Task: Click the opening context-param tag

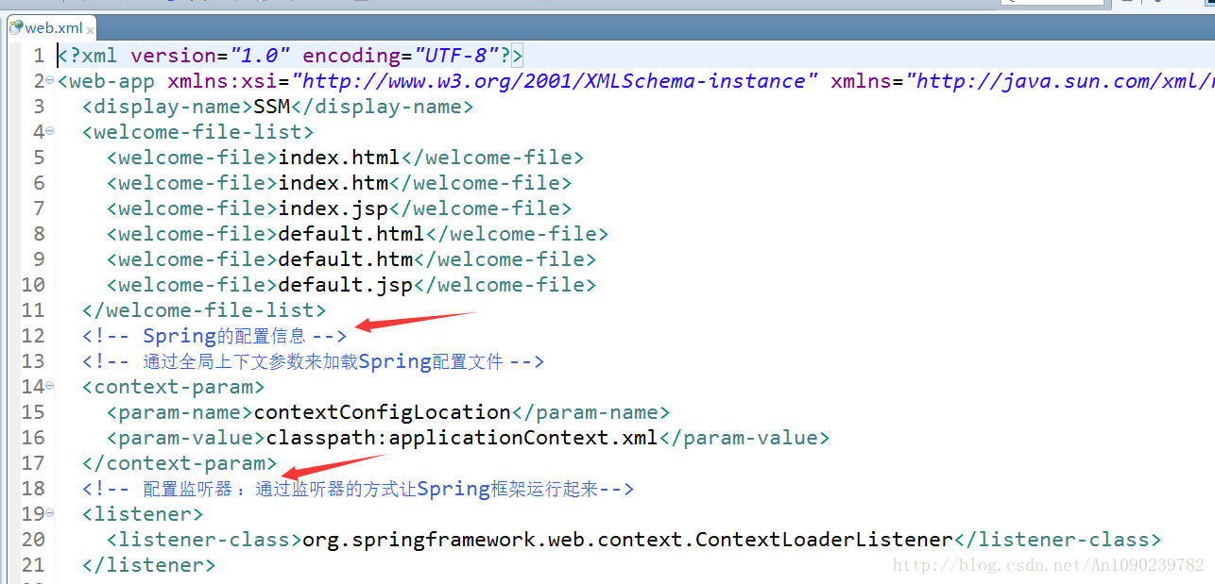Action: click(x=174, y=387)
